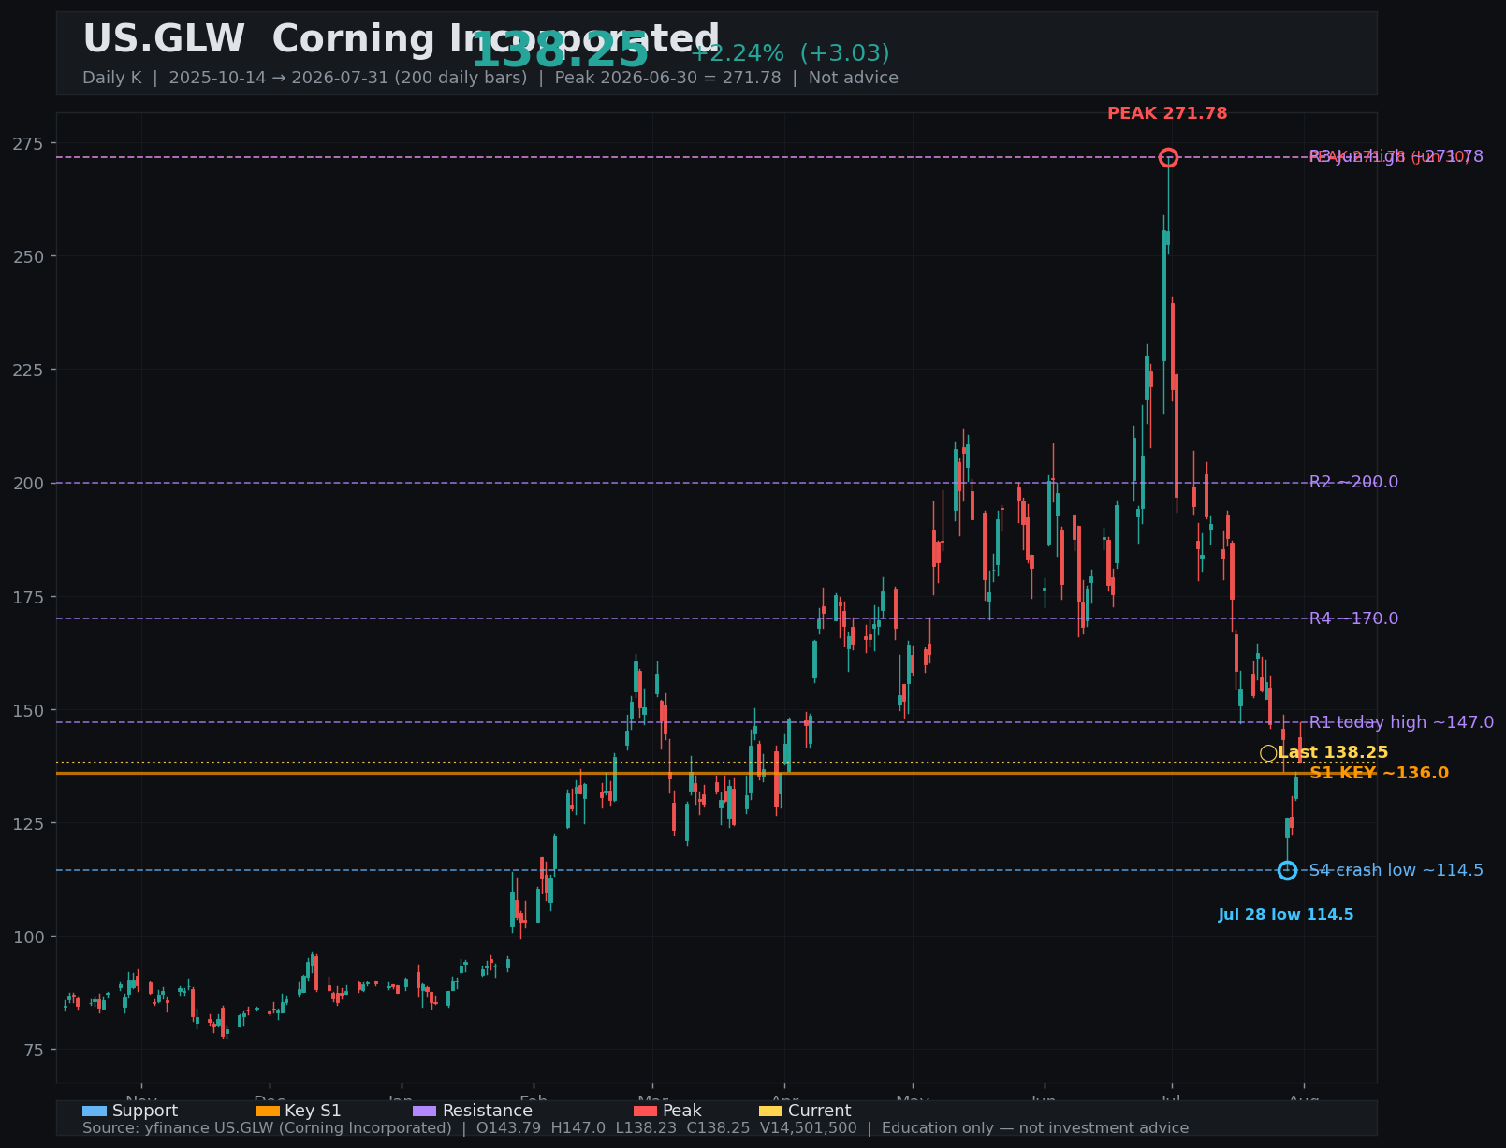Click the 'Source: yfinance US.GLW' footer line

(x=636, y=1128)
